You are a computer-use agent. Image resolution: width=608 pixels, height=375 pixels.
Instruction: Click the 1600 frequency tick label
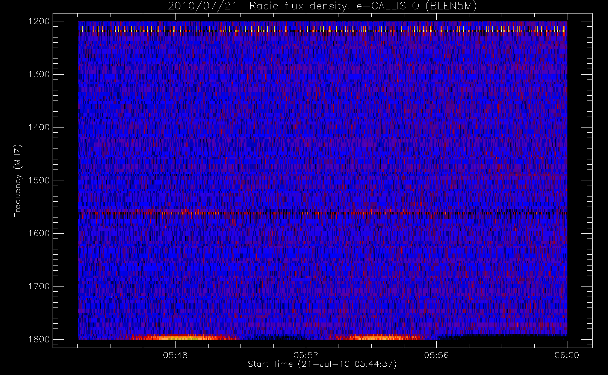tap(39, 233)
